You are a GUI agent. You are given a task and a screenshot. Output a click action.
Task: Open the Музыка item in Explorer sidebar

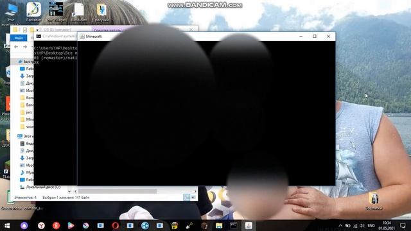point(27,173)
